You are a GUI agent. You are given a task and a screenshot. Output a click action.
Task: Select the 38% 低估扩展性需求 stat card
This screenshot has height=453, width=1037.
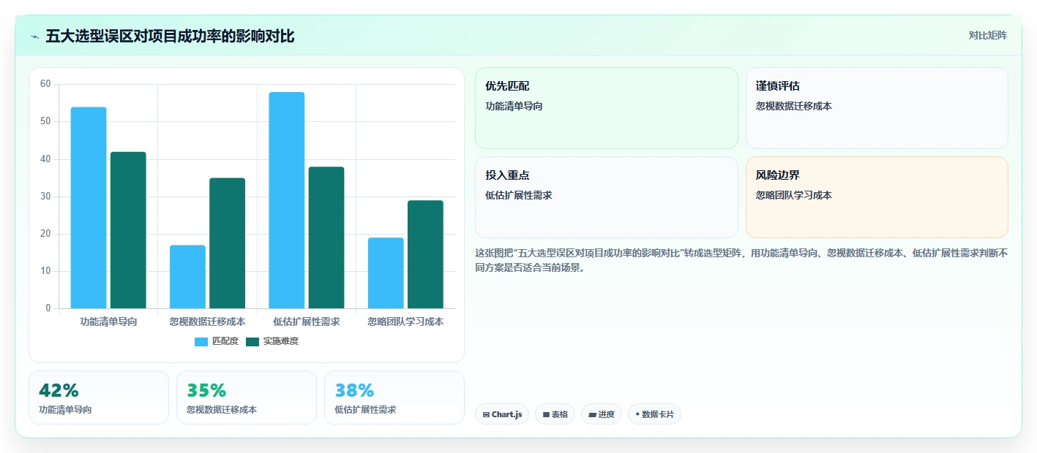coord(394,397)
